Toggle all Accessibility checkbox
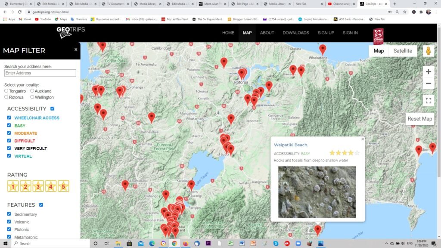Image resolution: width=441 pixels, height=248 pixels. pyautogui.click(x=52, y=108)
